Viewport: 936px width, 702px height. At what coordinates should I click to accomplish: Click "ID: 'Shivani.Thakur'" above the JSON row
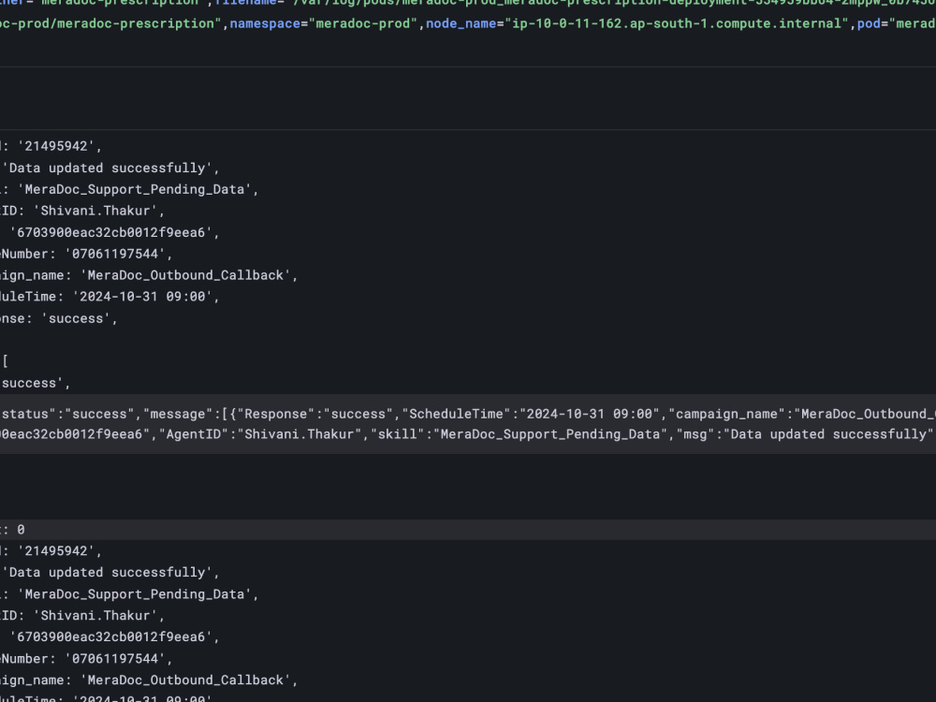pos(81,211)
